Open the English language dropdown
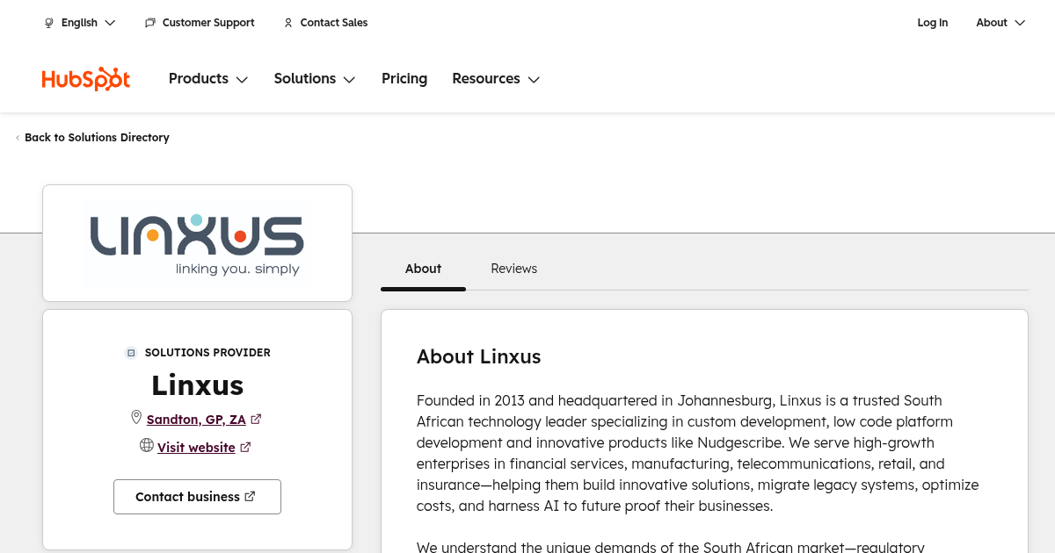Viewport: 1055px width, 553px height. point(80,23)
